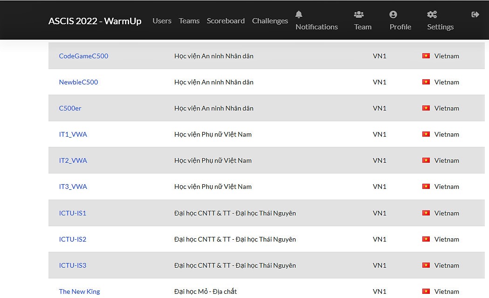489x298 pixels.
Task: Open the Teams nav item
Action: pyautogui.click(x=189, y=21)
